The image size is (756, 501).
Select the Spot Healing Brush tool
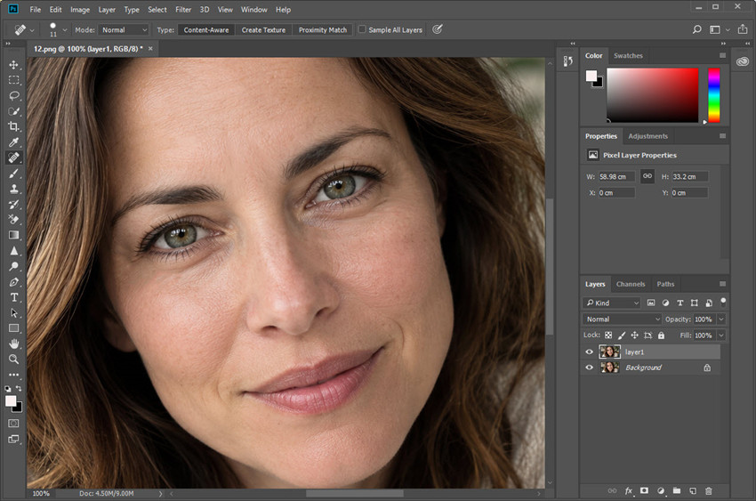click(13, 158)
